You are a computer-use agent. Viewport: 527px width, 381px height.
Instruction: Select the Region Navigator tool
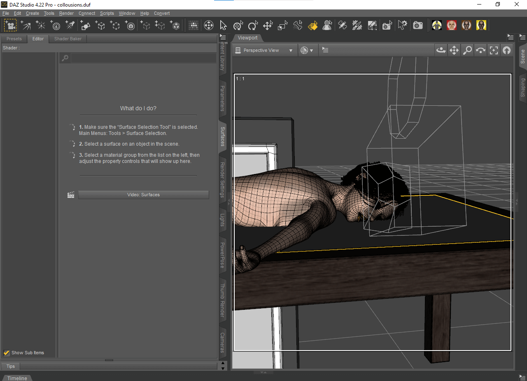click(327, 26)
